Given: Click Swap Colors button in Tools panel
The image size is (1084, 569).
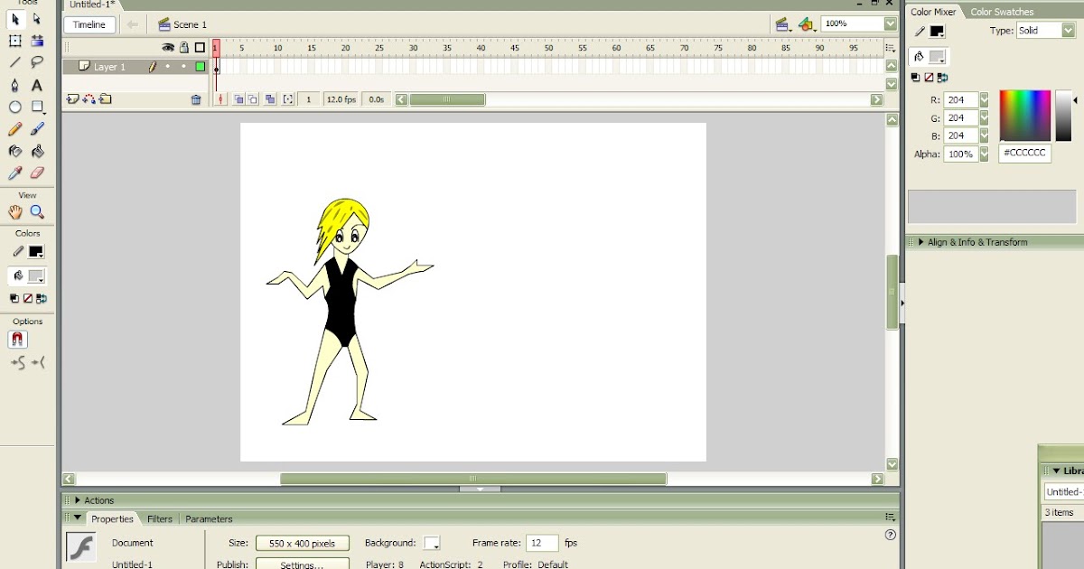Looking at the screenshot, I should (42, 298).
